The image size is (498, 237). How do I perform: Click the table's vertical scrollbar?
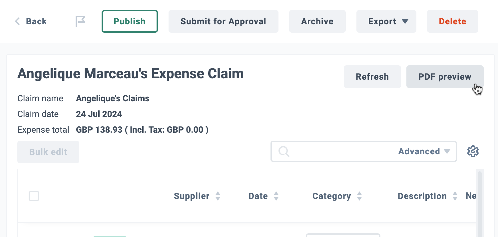point(479,204)
